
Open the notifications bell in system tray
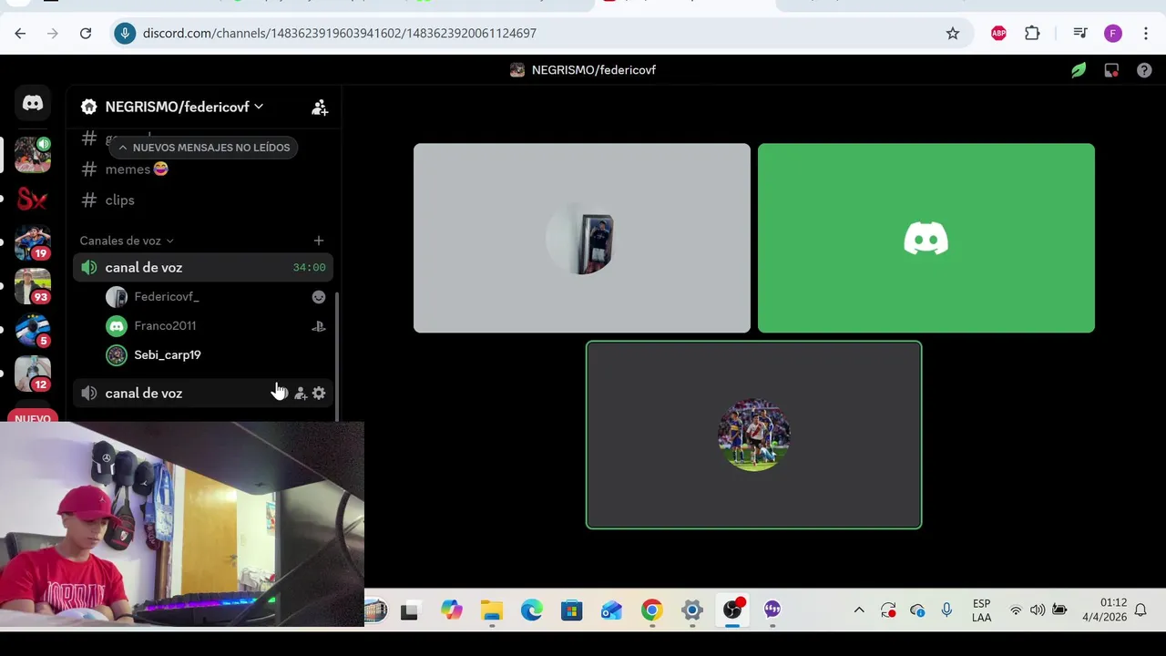click(x=1140, y=610)
